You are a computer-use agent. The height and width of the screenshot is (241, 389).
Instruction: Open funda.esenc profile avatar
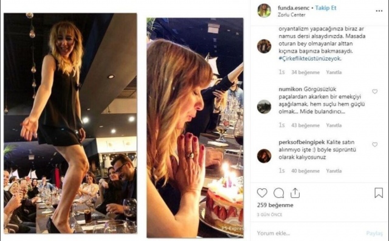[x=264, y=11]
